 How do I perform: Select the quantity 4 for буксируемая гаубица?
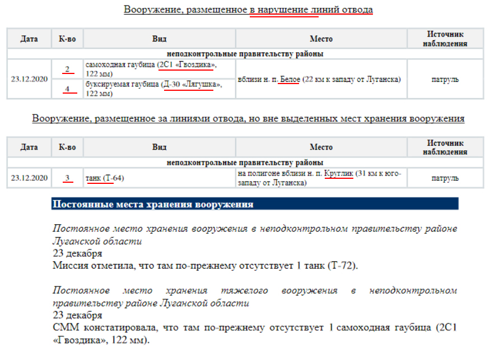(x=67, y=89)
